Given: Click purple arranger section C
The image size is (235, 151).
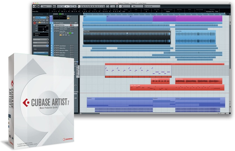Looking at the screenshot, I should [x=164, y=19].
